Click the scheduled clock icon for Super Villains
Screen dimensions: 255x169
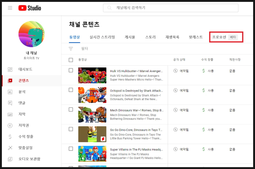pos(175,149)
